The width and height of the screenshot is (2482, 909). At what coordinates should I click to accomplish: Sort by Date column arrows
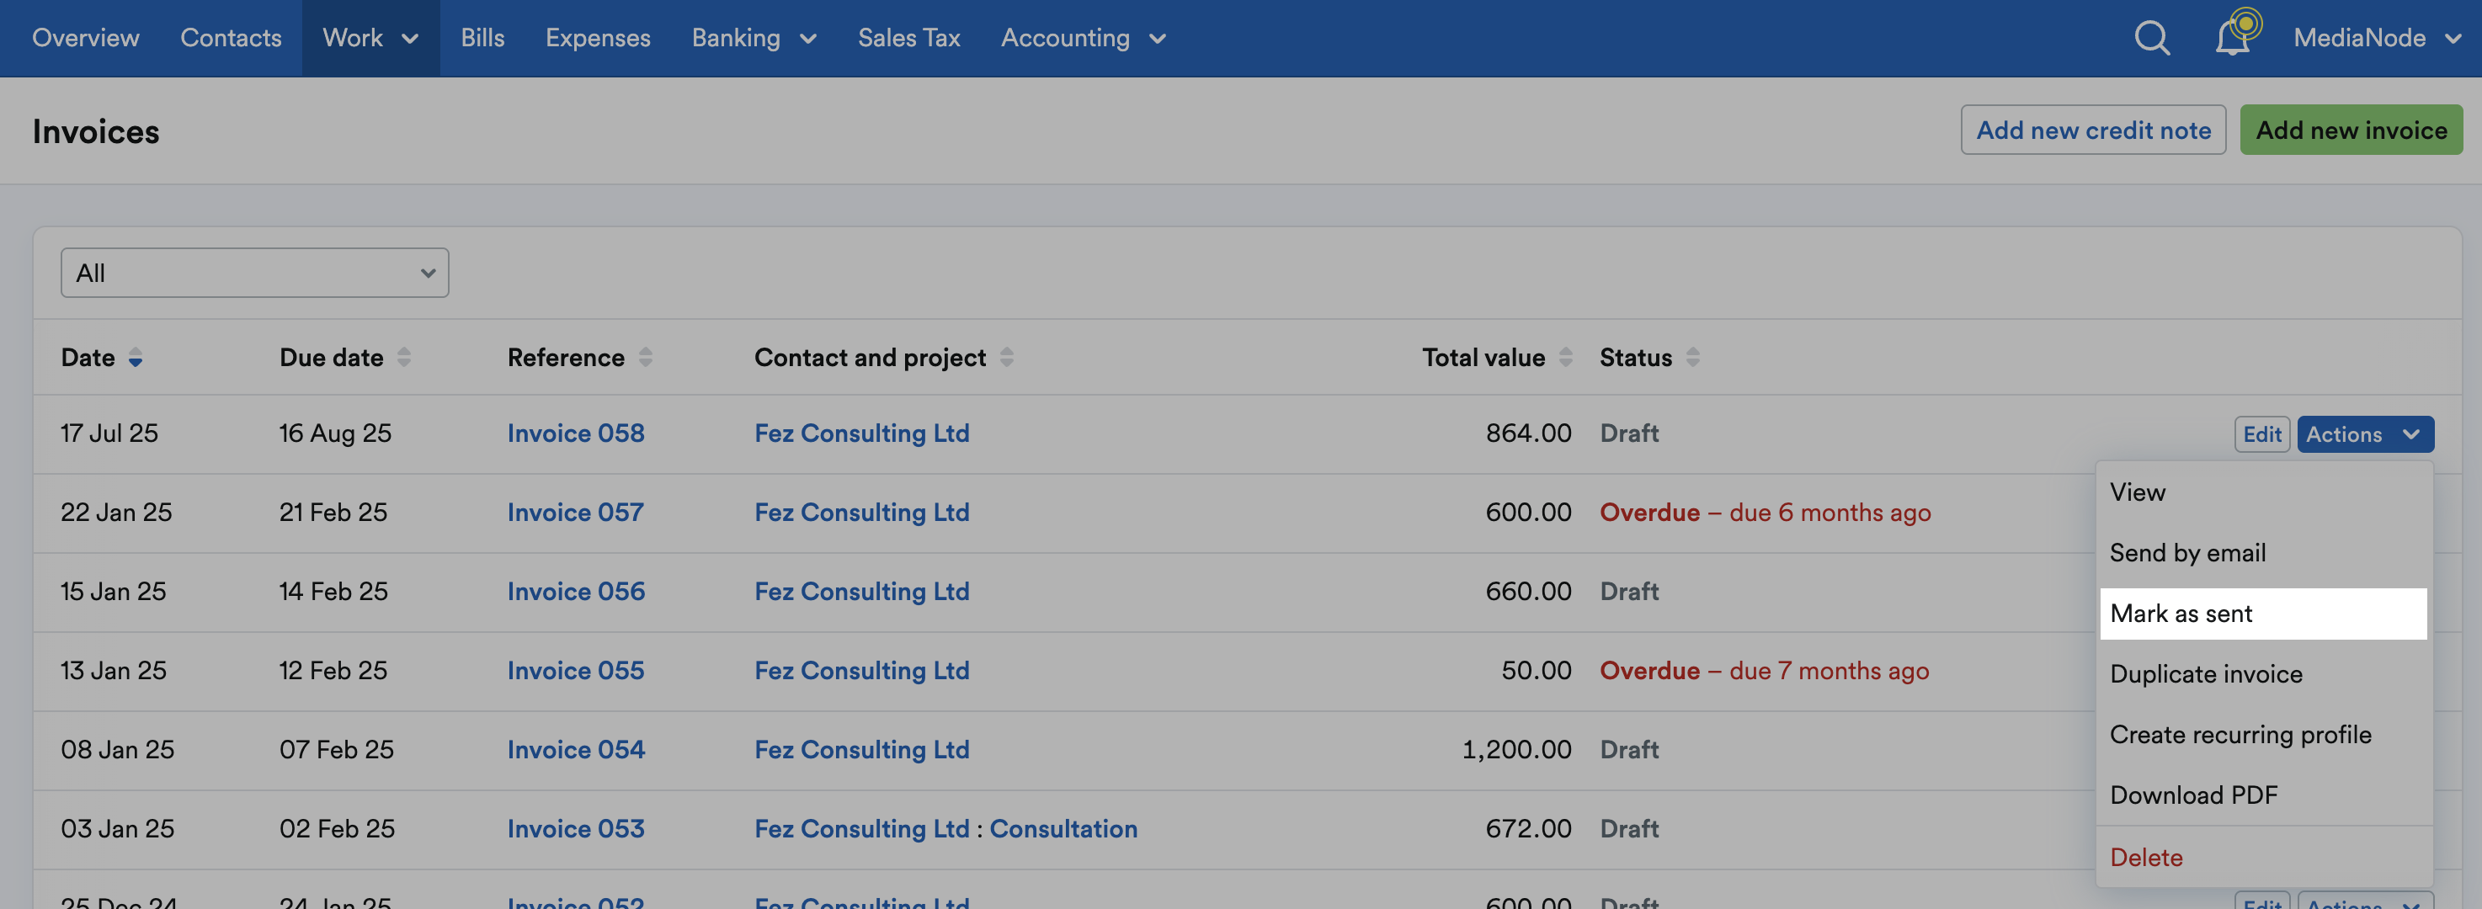136,359
